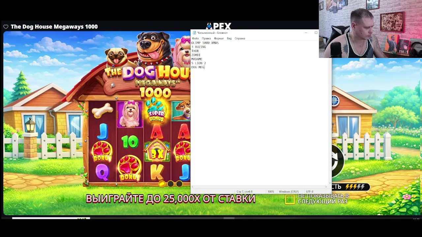The height and width of the screenshot is (237, 422).
Task: Open the Справка menu in Notepad
Action: pyautogui.click(x=240, y=39)
